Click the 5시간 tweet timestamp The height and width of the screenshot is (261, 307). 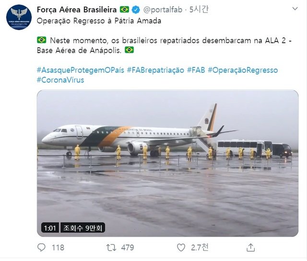coord(199,10)
